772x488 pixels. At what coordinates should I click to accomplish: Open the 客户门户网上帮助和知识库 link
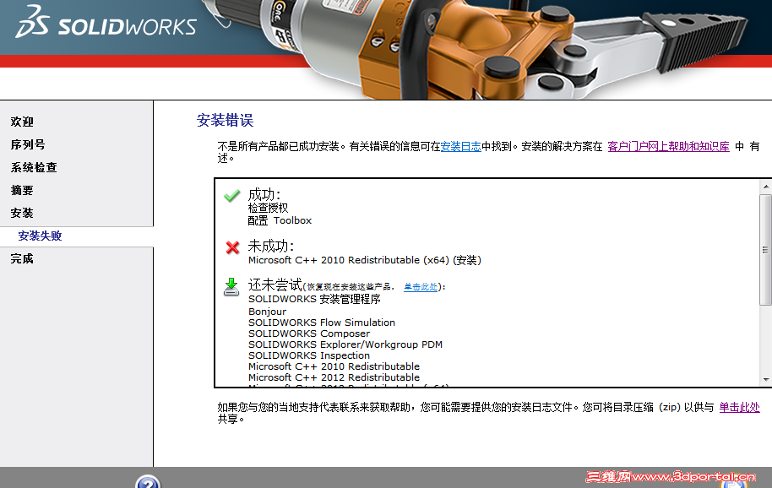click(654, 144)
